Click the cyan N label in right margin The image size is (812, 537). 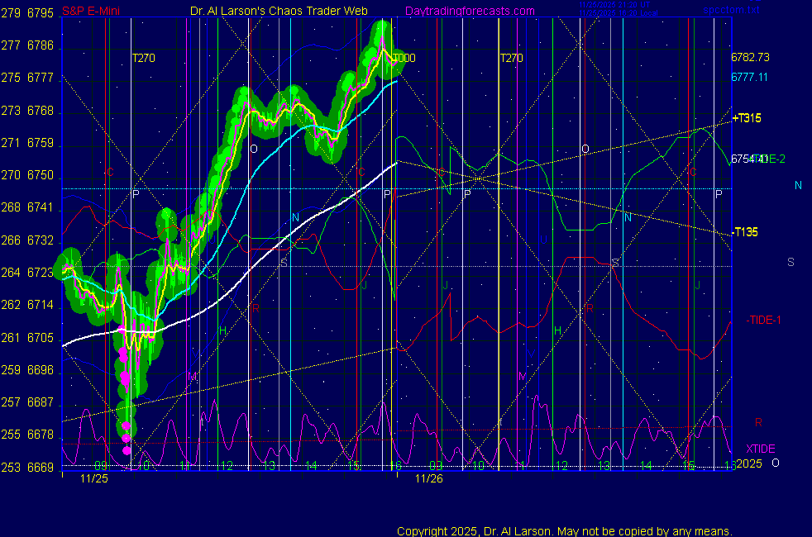tap(798, 186)
